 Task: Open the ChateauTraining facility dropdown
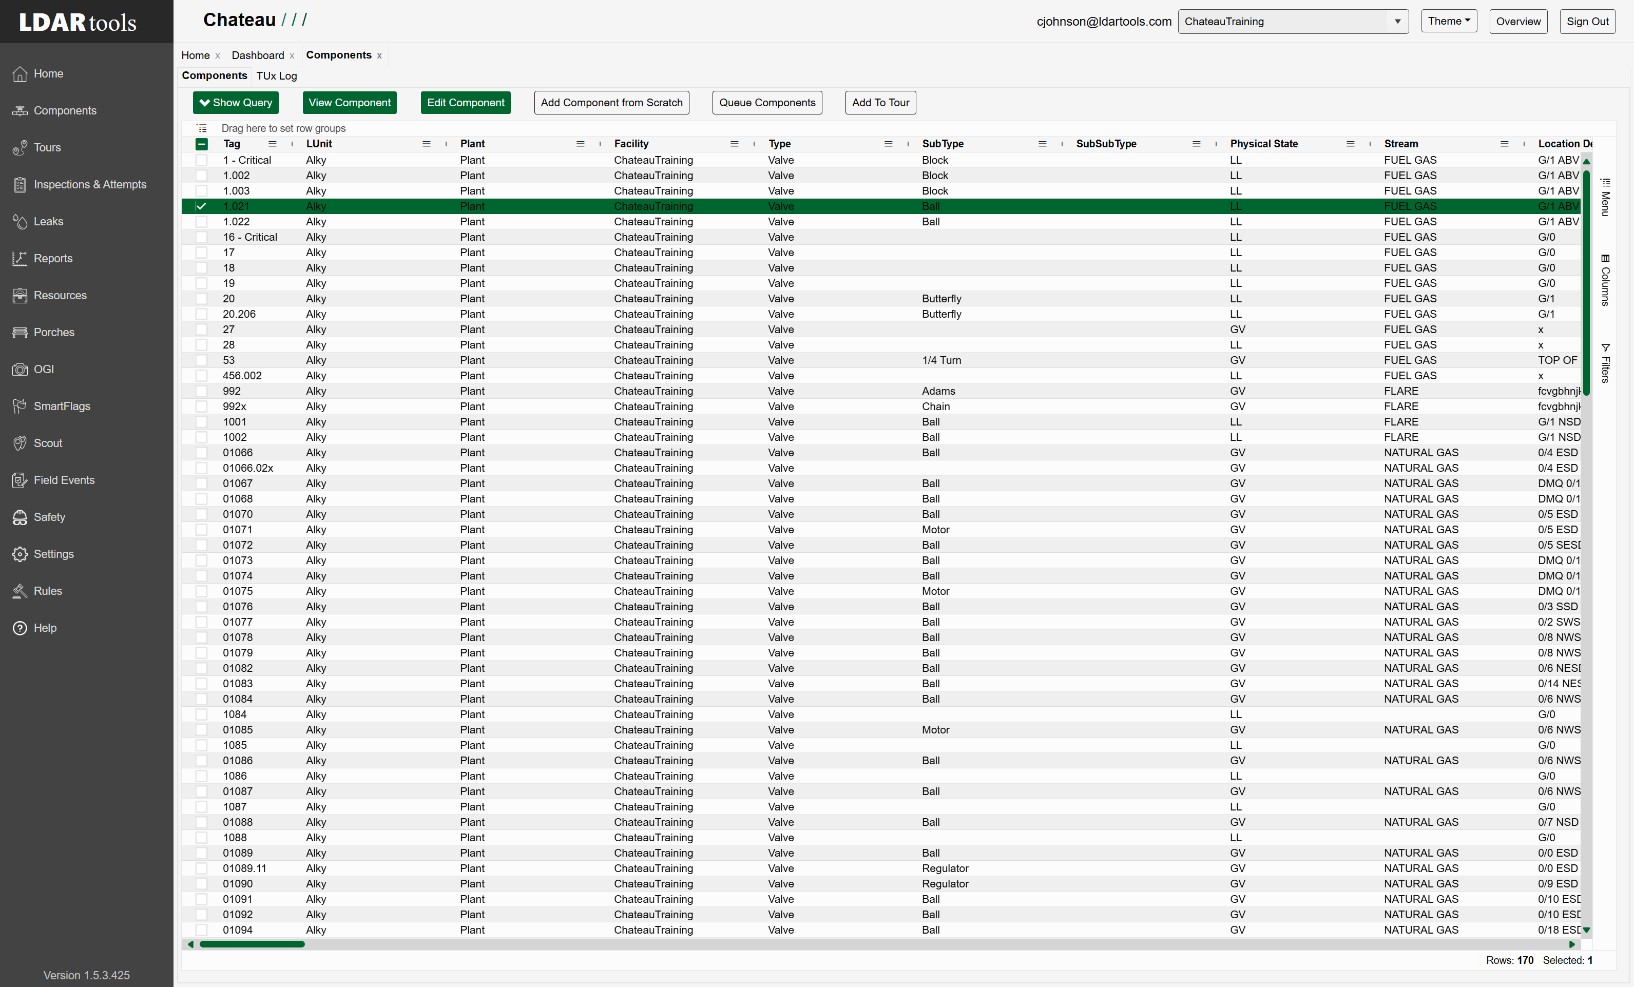click(1293, 21)
